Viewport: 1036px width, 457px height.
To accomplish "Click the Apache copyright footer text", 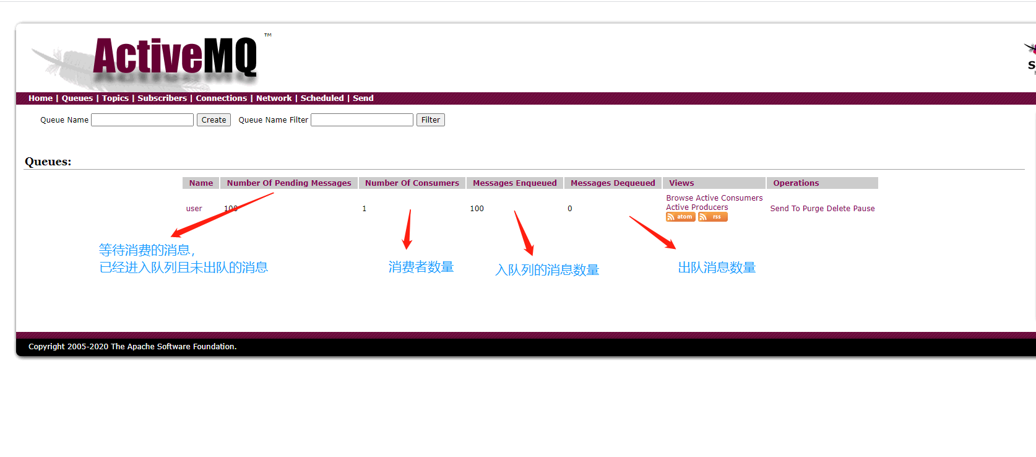I will (132, 347).
